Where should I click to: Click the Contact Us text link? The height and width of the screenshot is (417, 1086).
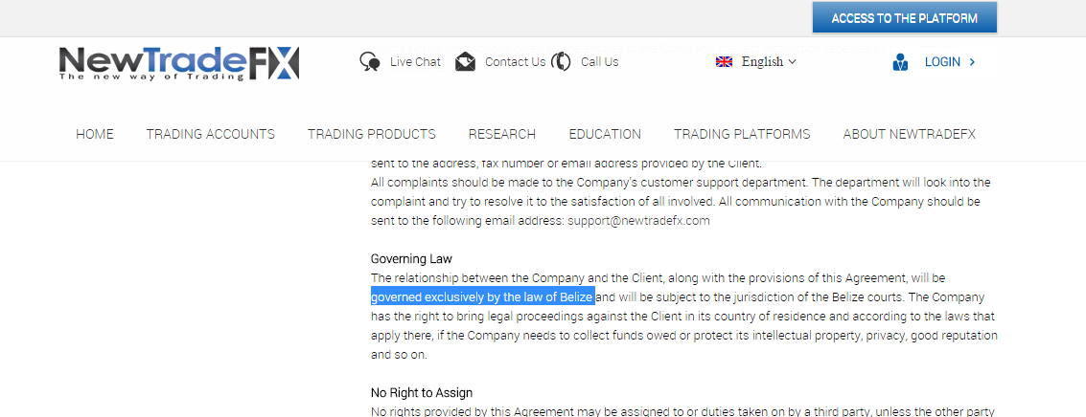(x=515, y=62)
